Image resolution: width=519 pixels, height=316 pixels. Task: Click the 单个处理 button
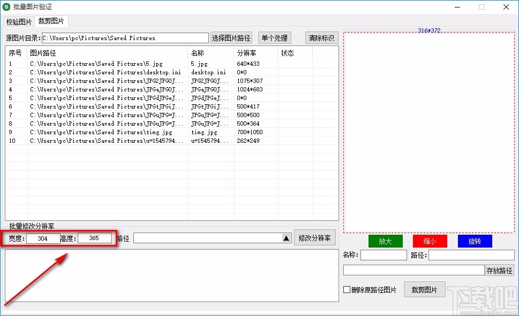click(274, 38)
